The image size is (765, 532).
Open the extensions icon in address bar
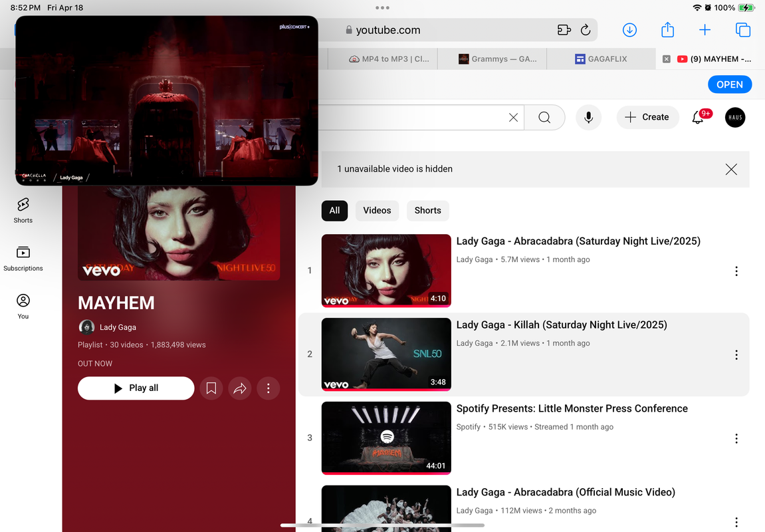coord(564,31)
